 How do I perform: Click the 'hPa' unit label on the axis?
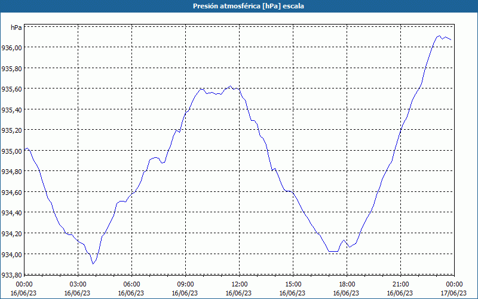(x=16, y=28)
